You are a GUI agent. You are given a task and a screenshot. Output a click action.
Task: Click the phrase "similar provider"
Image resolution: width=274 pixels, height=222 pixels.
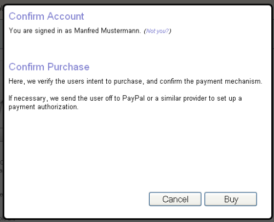click(x=184, y=98)
